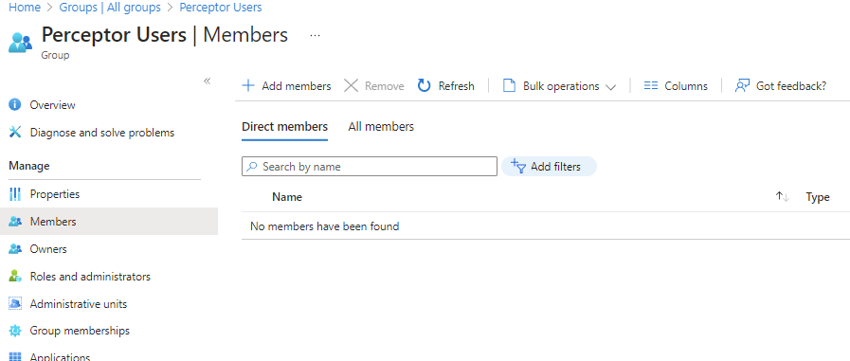Click the Diagnose and solve problems wrench icon
The height and width of the screenshot is (361, 850).
click(x=15, y=132)
